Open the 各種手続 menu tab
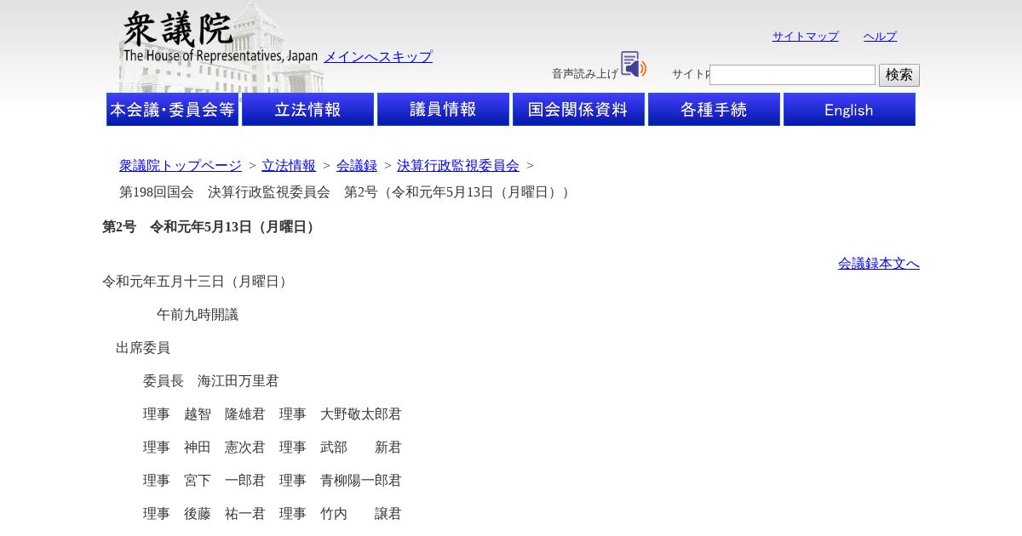Image resolution: width=1022 pixels, height=536 pixels. point(714,110)
